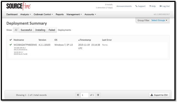Go to next page arrow
The image size is (178, 103).
[x=98, y=95]
